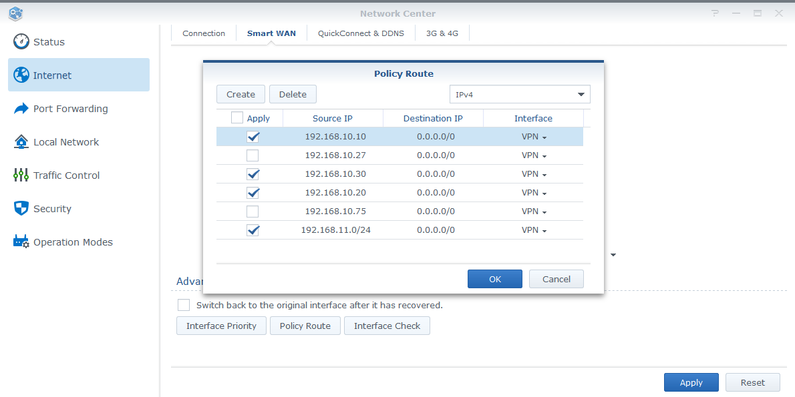Open the help question mark icon
The image size is (795, 397).
[x=715, y=13]
